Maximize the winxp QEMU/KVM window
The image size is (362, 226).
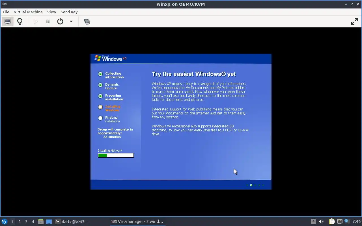pos(352,4)
